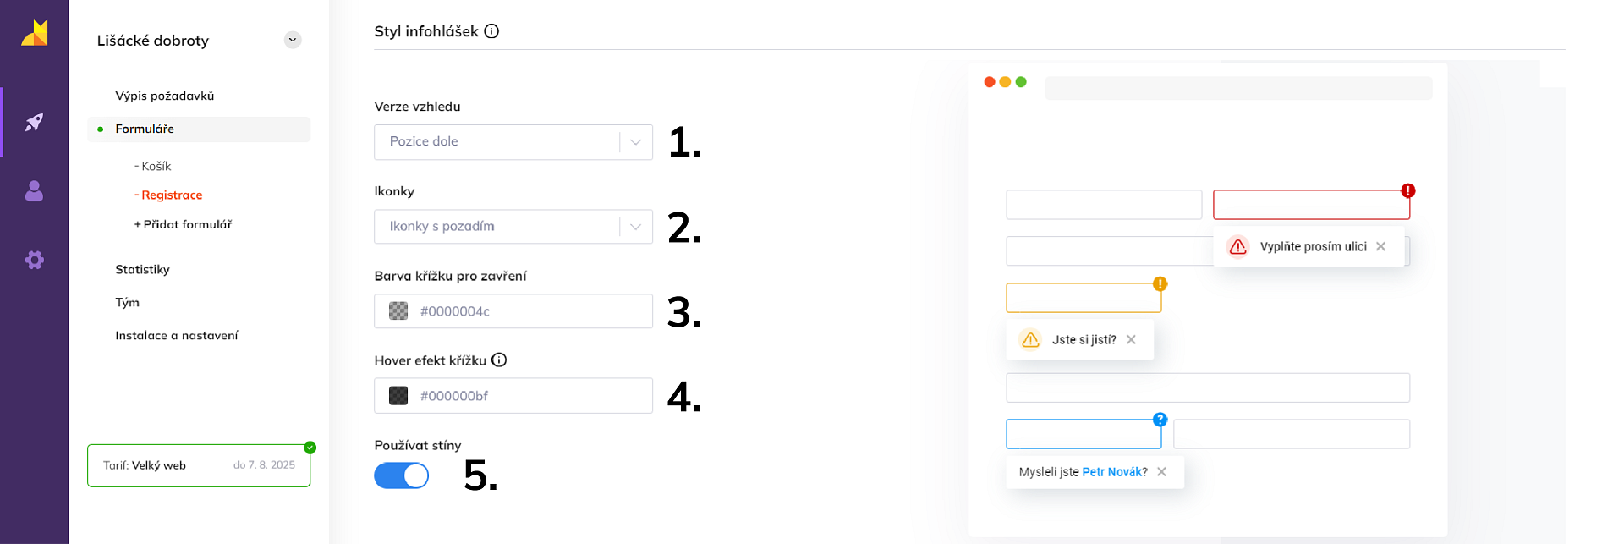Expand the Lišácké dobroty project switcher
The width and height of the screenshot is (1624, 544).
(x=293, y=40)
